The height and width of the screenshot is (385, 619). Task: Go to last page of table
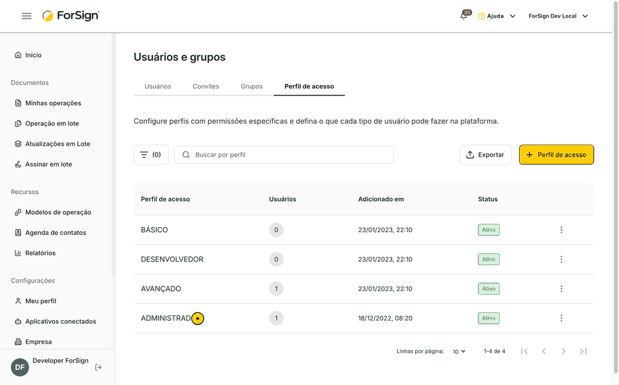(x=583, y=351)
